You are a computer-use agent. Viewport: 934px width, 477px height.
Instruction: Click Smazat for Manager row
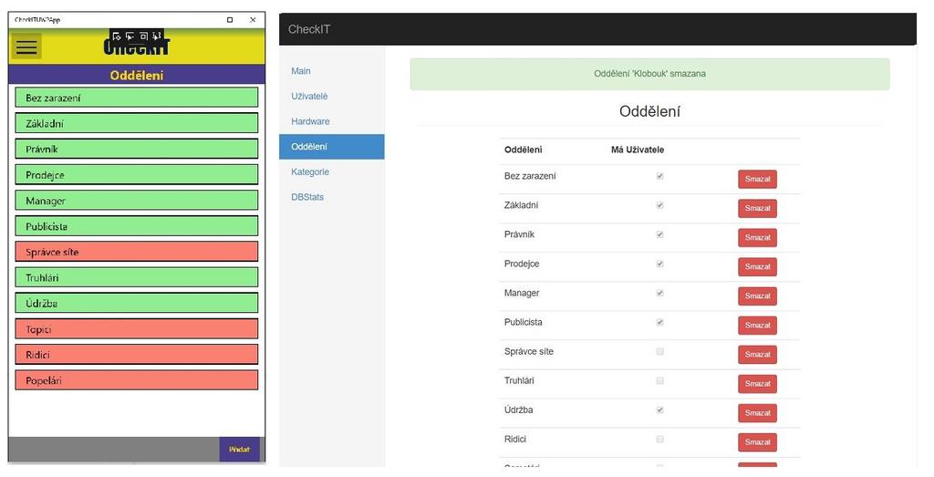757,296
